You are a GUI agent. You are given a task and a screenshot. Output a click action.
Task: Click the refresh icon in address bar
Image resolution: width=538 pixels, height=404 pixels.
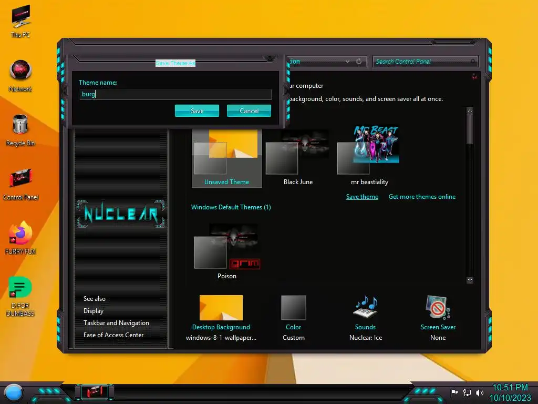coord(359,61)
